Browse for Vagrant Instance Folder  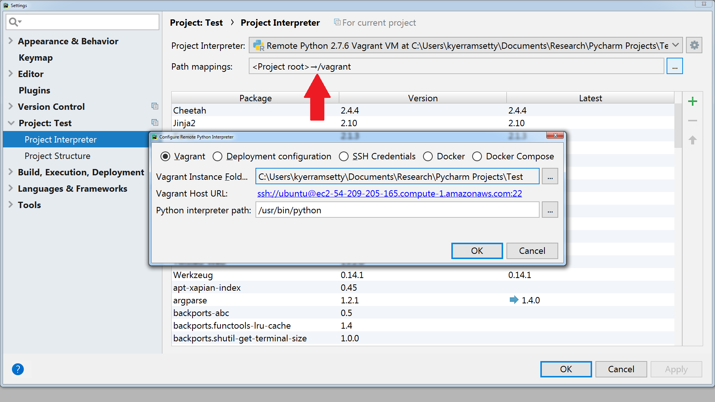coord(550,176)
